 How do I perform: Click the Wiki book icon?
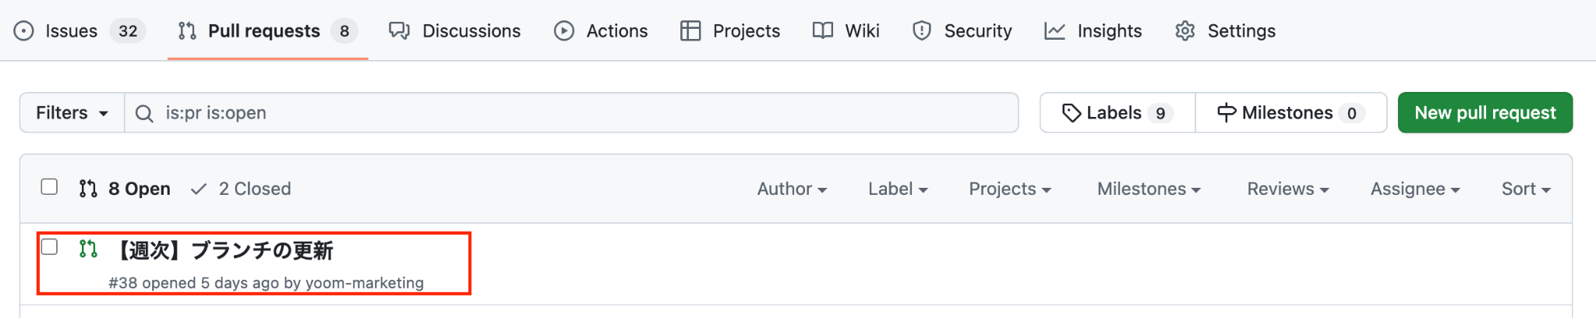coord(823,31)
